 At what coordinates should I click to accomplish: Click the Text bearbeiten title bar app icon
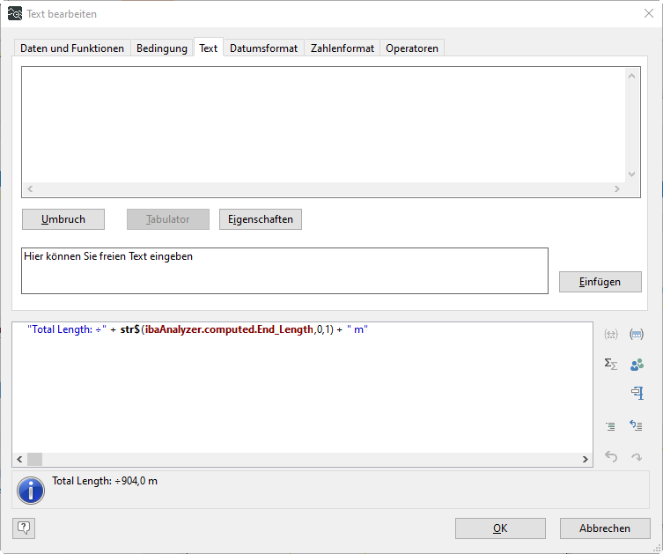(15, 13)
